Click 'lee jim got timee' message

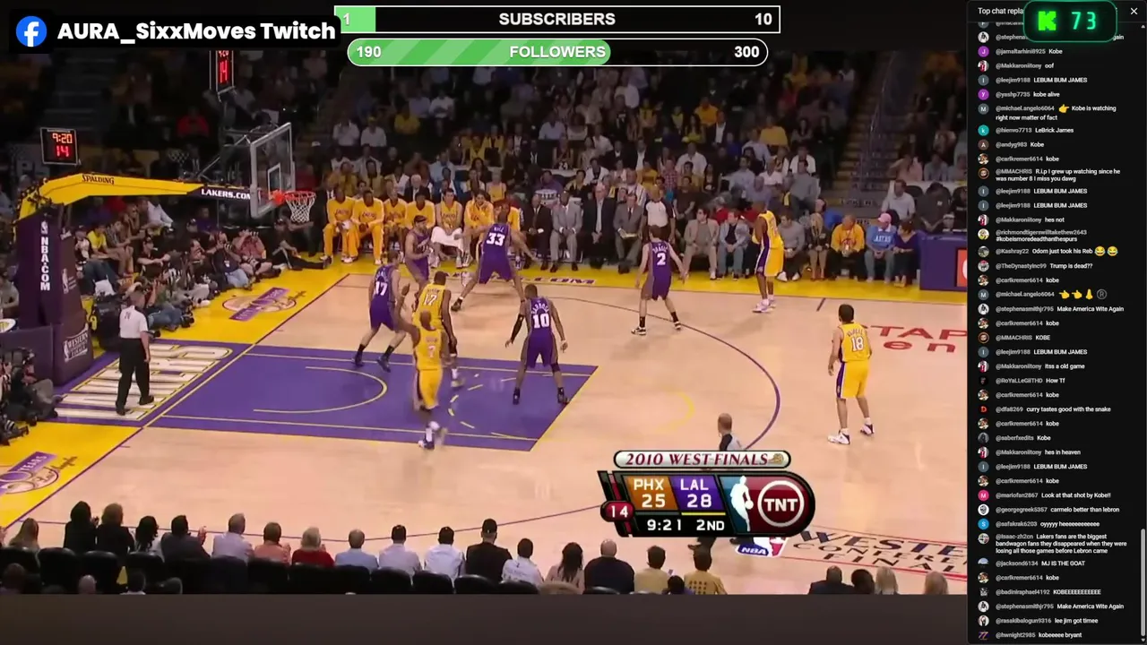click(1076, 621)
